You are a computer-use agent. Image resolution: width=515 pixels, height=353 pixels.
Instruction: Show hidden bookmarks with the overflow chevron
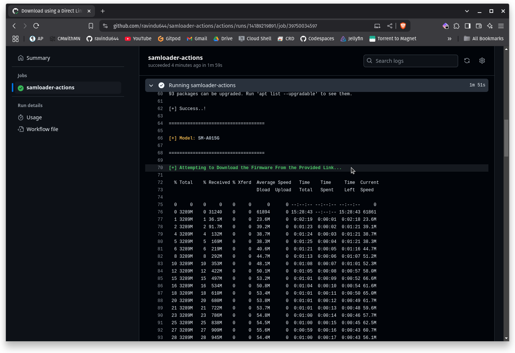pos(449,39)
